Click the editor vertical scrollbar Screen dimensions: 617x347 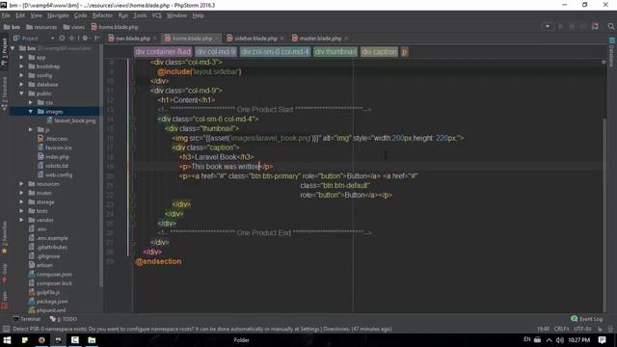[x=604, y=214]
